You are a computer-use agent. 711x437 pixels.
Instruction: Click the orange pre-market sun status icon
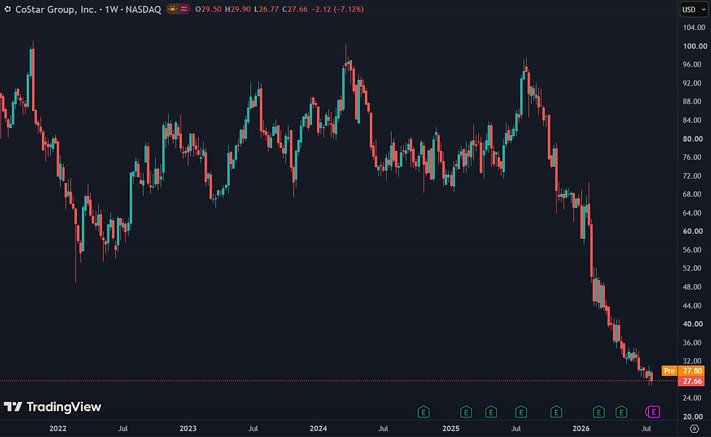[173, 9]
